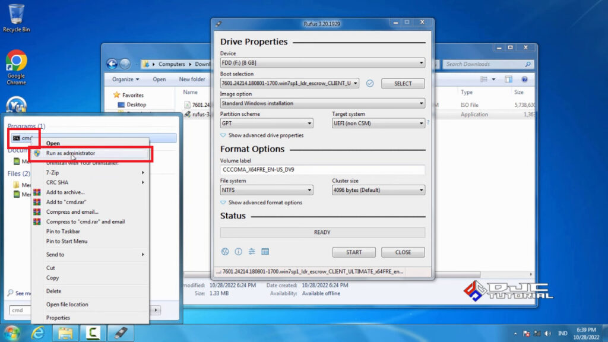Mute system volume via taskbar speaker
Image resolution: width=608 pixels, height=342 pixels.
coord(547,333)
